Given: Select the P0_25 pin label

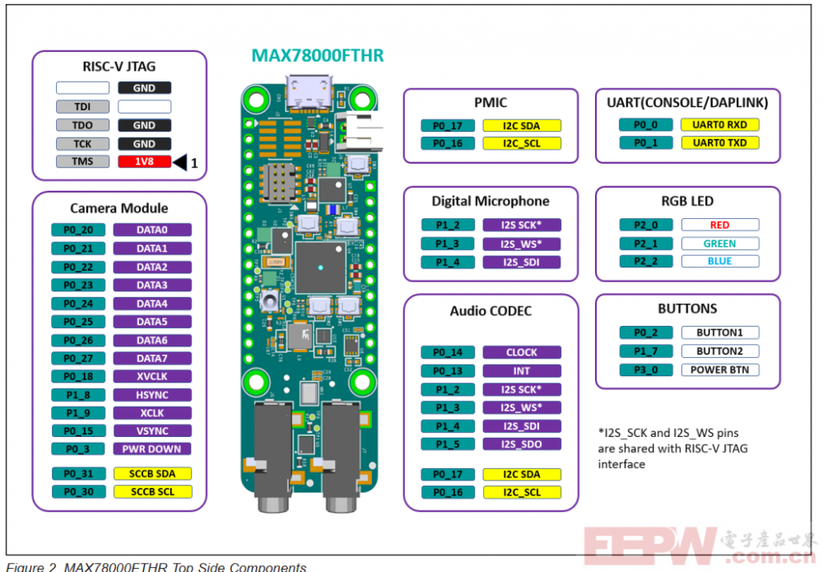Looking at the screenshot, I should 78,322.
